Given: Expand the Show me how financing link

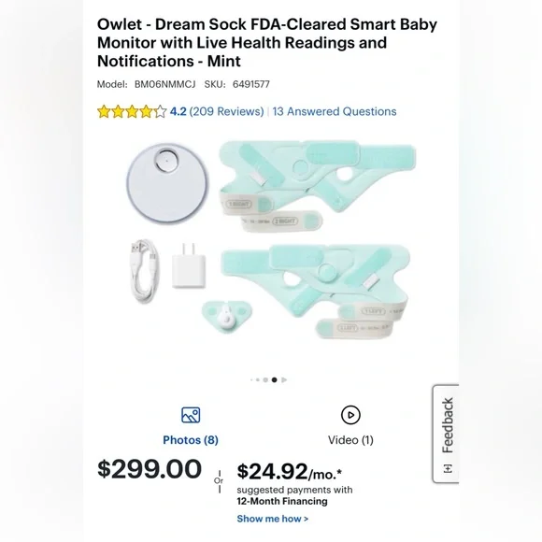Looking at the screenshot, I should pos(272,519).
